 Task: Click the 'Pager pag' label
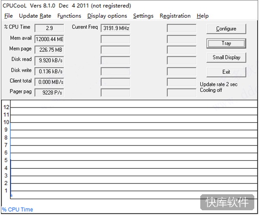click(x=21, y=92)
